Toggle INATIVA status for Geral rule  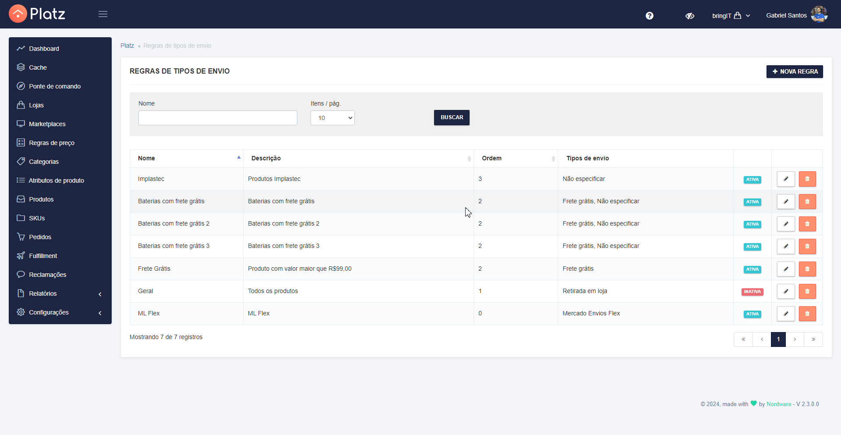point(752,292)
